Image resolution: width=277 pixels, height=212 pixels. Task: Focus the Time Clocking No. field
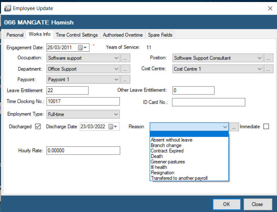point(83,101)
